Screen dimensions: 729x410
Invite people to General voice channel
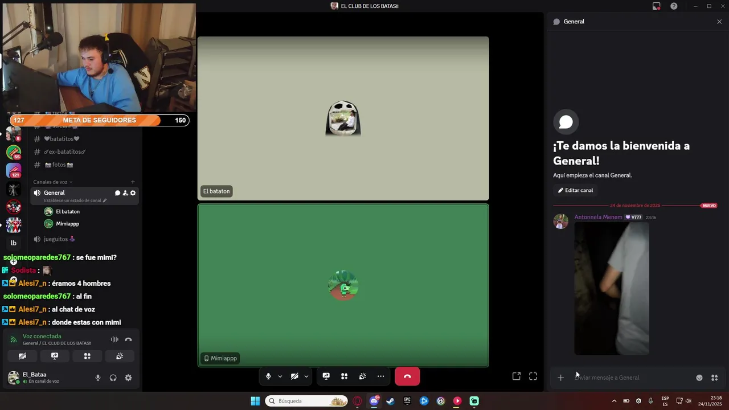click(x=125, y=193)
